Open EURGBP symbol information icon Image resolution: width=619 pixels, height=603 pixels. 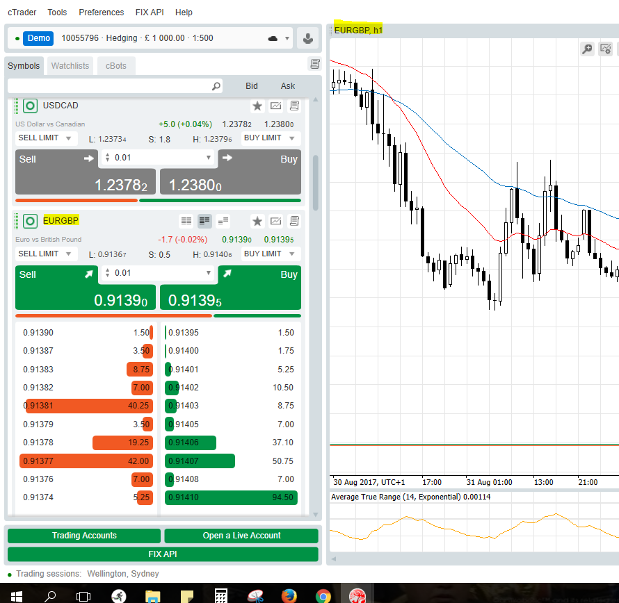[x=294, y=221]
